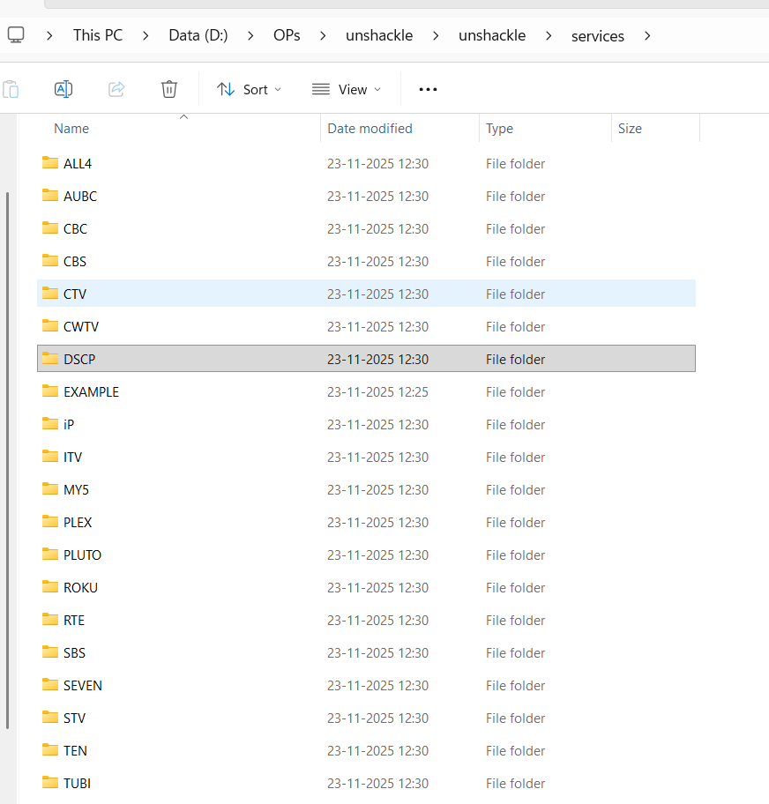Click the folder name text PLUTO
Screen dimensions: 769x804
pyautogui.click(x=83, y=555)
